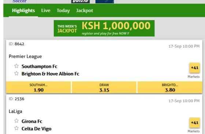205x134 pixels.
Task: Open the KSH 1,000,000 jackpot banner
Action: tap(104, 28)
